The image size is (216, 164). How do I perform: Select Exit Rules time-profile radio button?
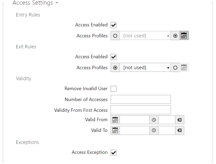click(x=175, y=68)
